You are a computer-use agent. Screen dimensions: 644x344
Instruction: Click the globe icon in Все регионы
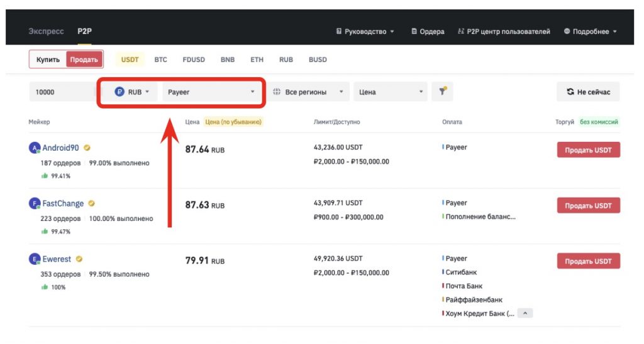[277, 92]
